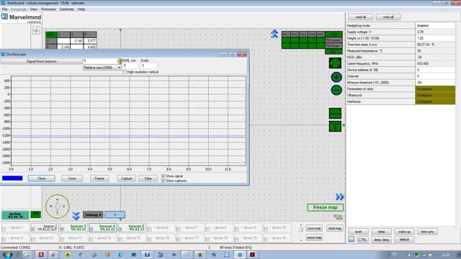Toggle the beacon 3 checkbox
The image size is (461, 259).
pos(63,229)
